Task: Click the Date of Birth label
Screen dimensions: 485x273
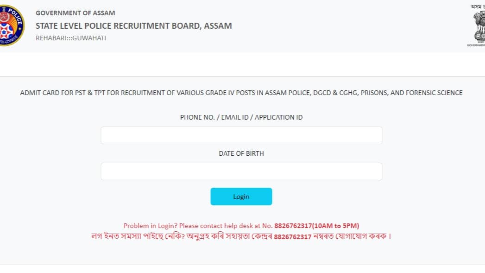Action: (x=241, y=153)
